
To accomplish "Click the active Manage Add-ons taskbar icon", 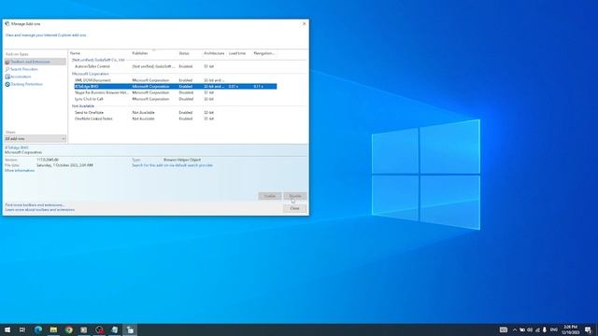I will tap(130, 329).
